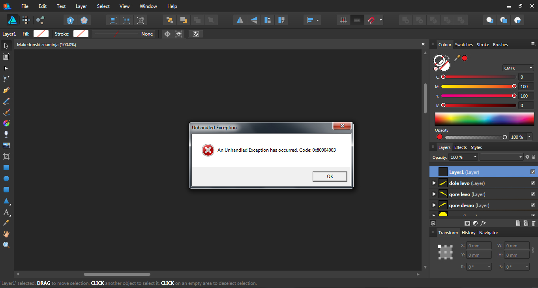Select the Zoom magnifier tool
Viewport: 538px width, 288px height.
coord(6,245)
